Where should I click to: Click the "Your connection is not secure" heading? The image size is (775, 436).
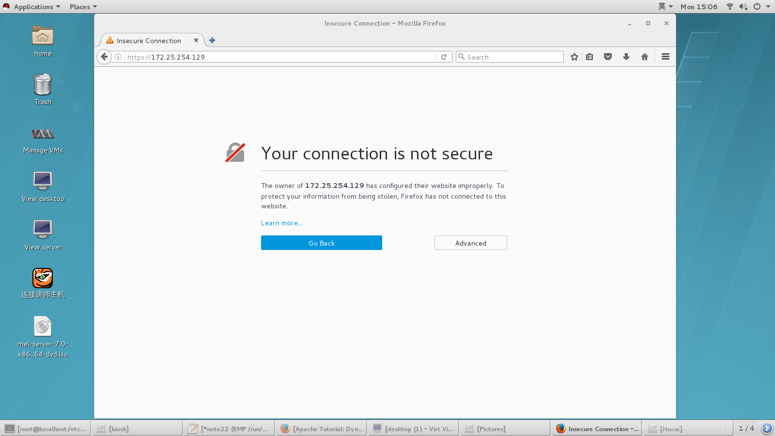click(x=377, y=154)
